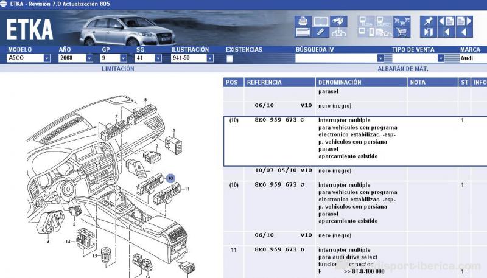Image resolution: width=487 pixels, height=278 pixels.
Task: Click the DENOMINACIÓN column header
Action: point(361,82)
